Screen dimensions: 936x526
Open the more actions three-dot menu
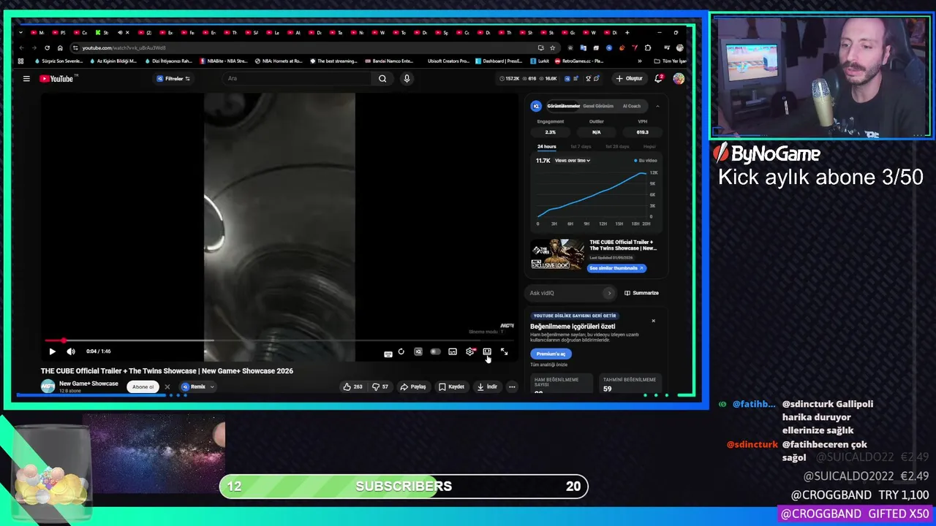coord(512,386)
